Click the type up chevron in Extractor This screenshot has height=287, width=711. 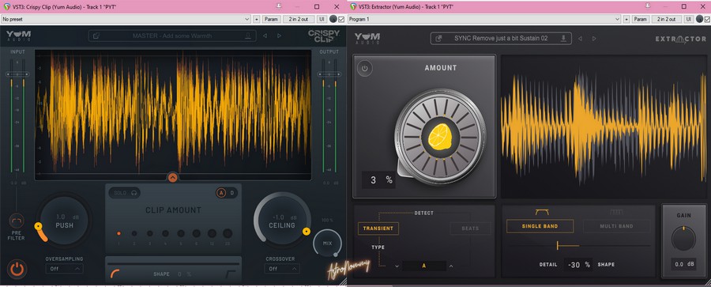tap(451, 266)
